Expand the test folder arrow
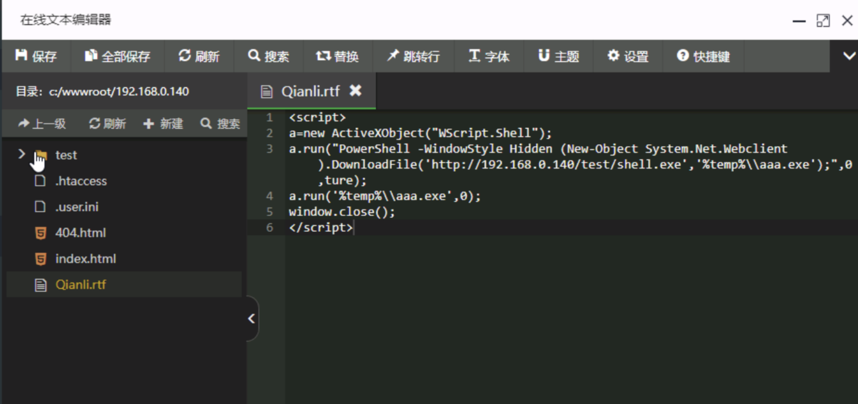This screenshot has width=858, height=404. 21,154
